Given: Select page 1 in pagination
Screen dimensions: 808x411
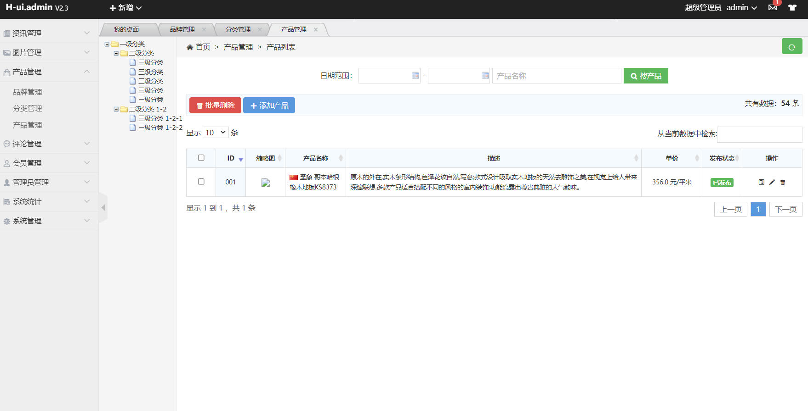Looking at the screenshot, I should click(758, 209).
